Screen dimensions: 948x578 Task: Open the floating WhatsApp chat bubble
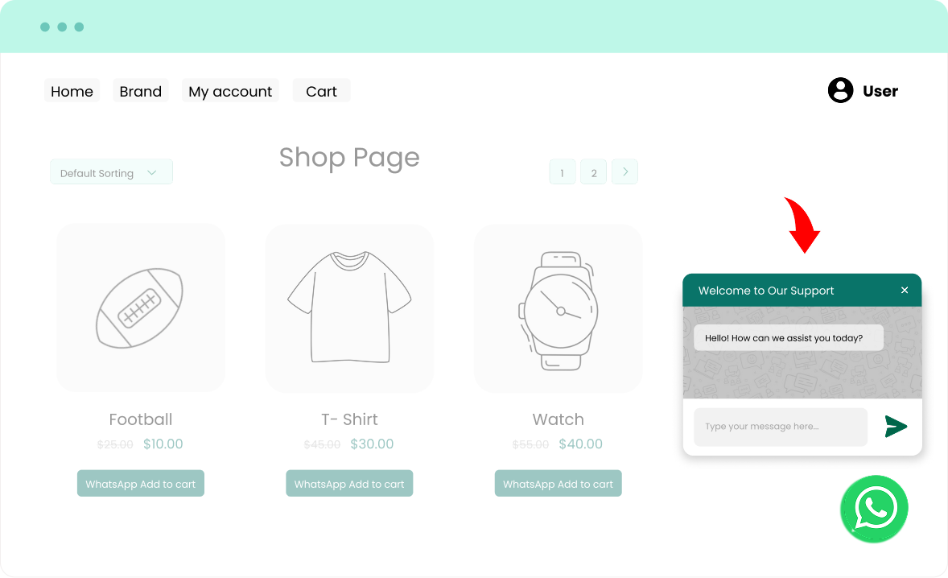point(874,509)
